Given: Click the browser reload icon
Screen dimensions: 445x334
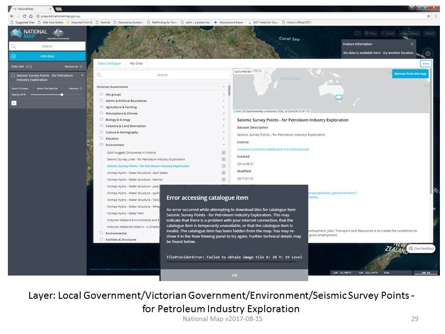Looking at the screenshot, I should click(x=25, y=16).
